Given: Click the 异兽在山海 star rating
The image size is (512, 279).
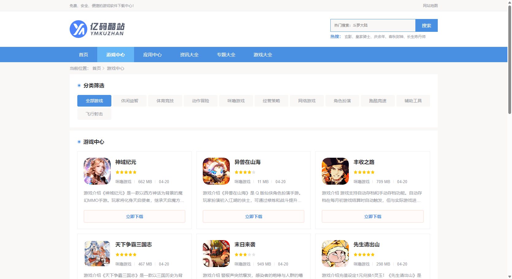Looking at the screenshot, I should pyautogui.click(x=245, y=172).
